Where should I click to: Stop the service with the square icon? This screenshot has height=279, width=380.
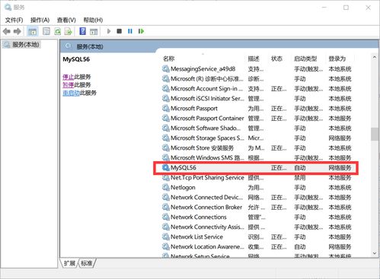pyautogui.click(x=119, y=31)
